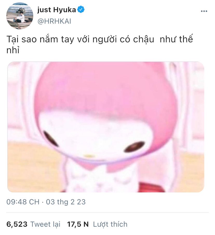This screenshot has height=235, width=215.
Task: Click the blue verified badge
Action: coord(81,9)
